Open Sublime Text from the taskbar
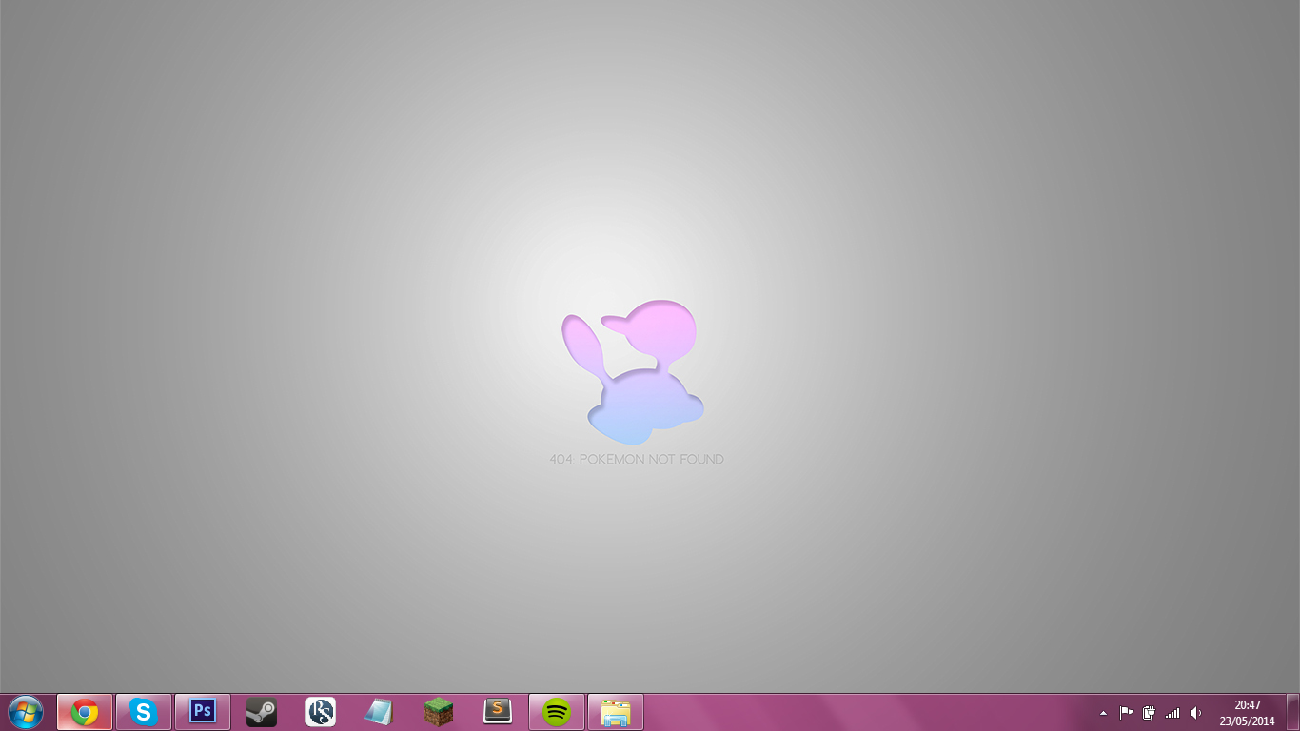 tap(498, 712)
